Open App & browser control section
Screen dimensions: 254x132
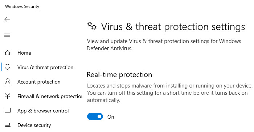(x=43, y=111)
